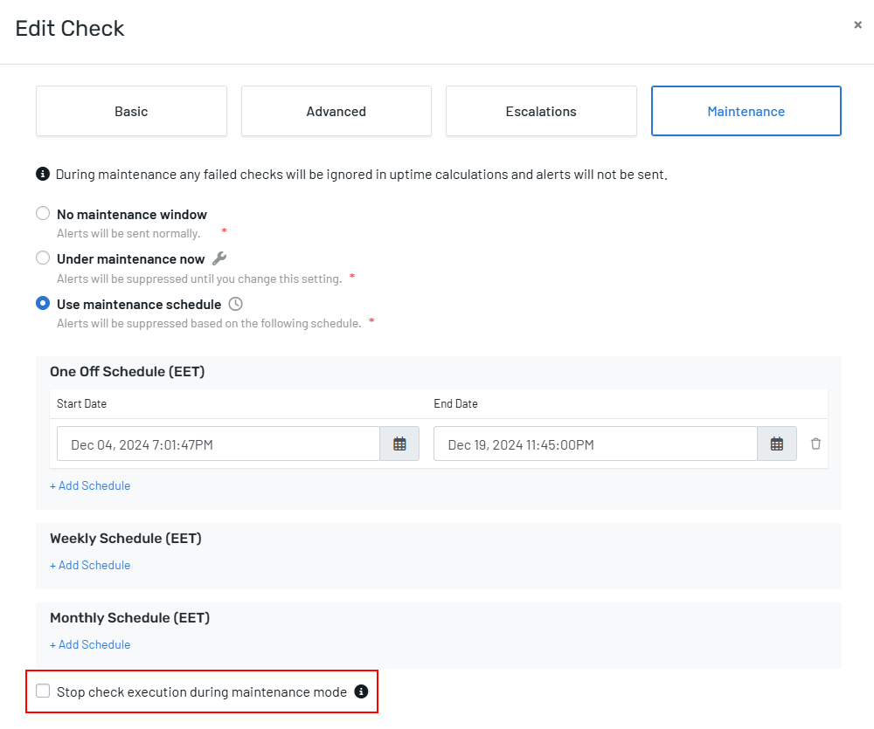Select Use maintenance schedule radio button
This screenshot has height=729, width=874.
pos(43,304)
